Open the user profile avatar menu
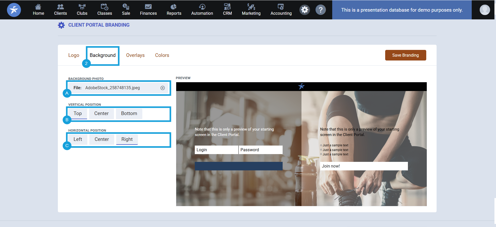Image resolution: width=496 pixels, height=227 pixels. pos(485,10)
